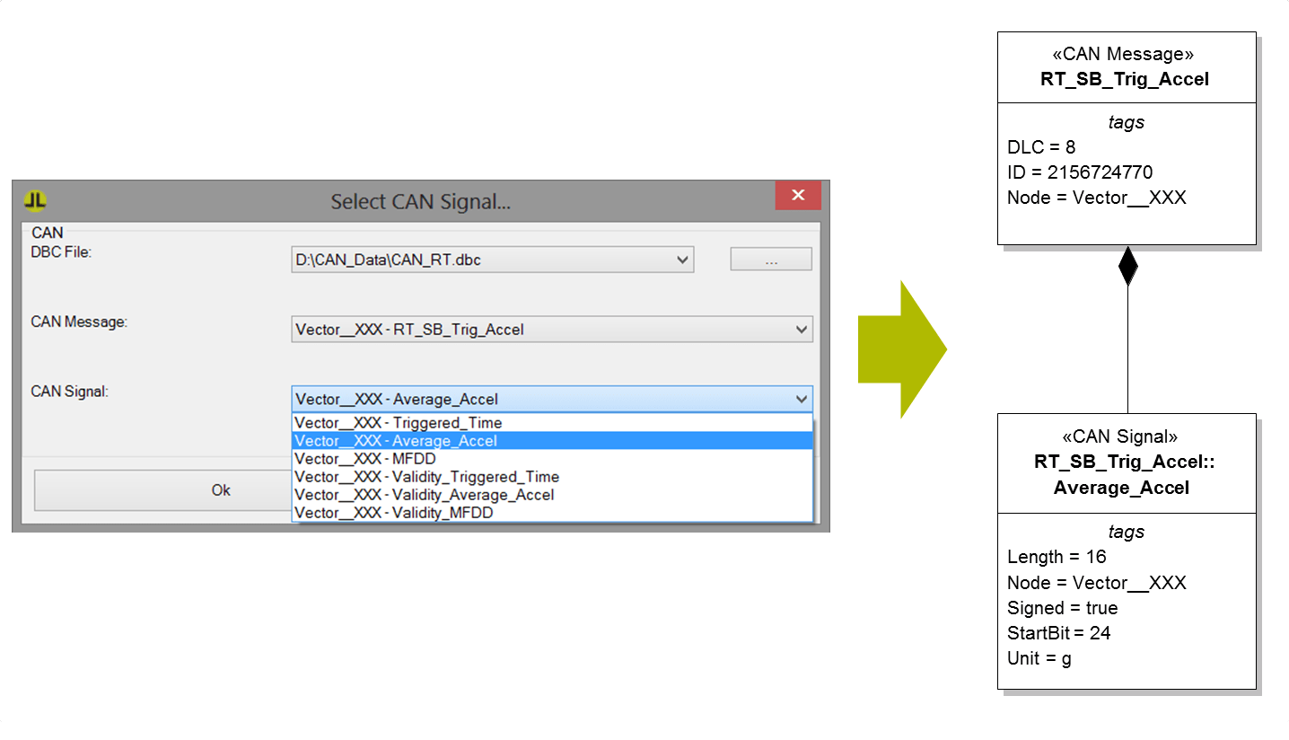Select the Vector__XXX - RT_SB_Trig_Accel message field

[494, 329]
